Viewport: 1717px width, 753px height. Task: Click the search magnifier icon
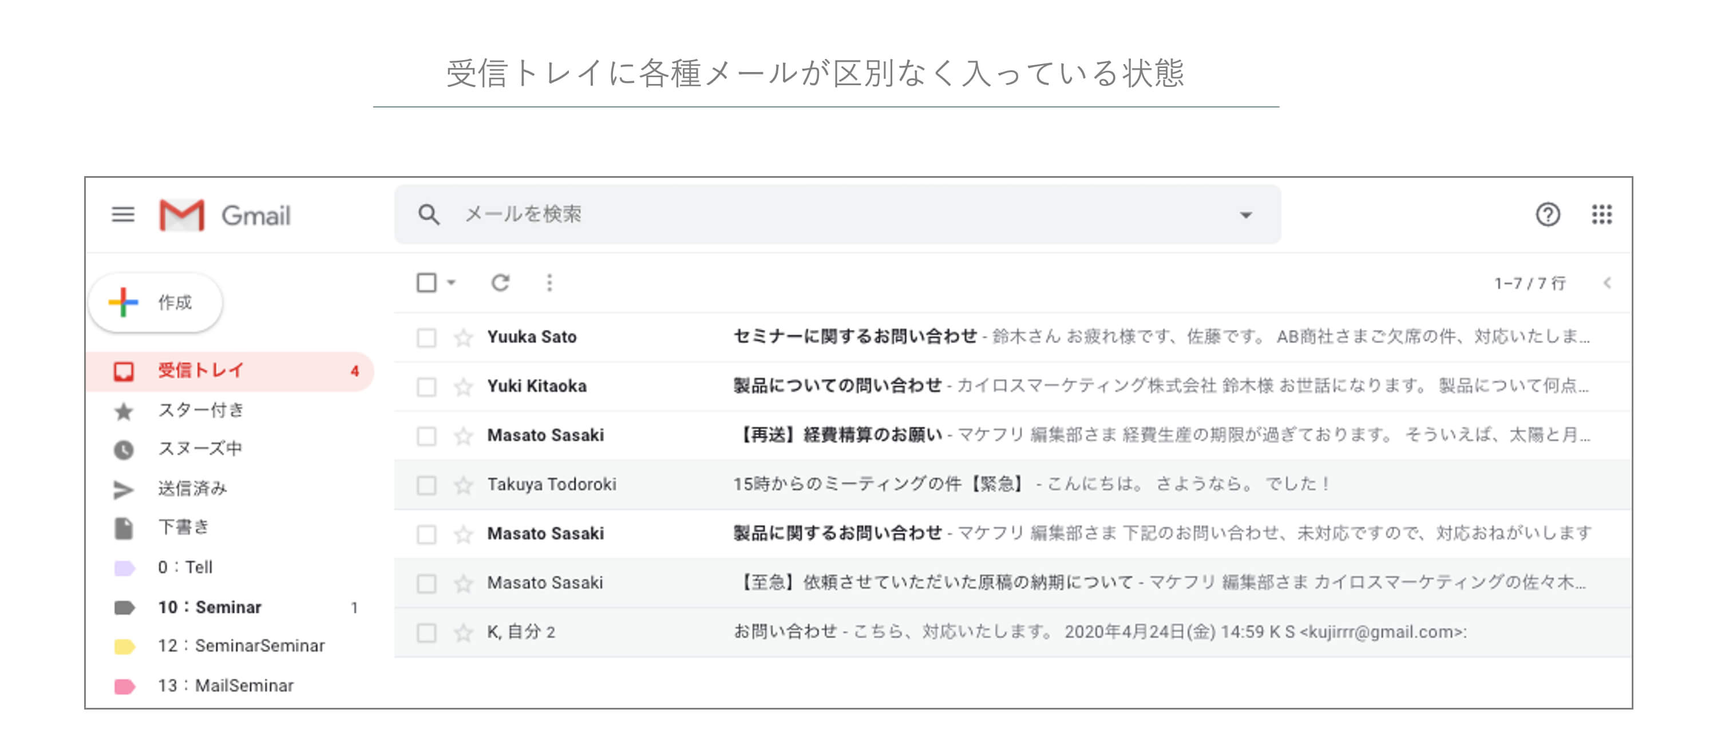point(429,214)
